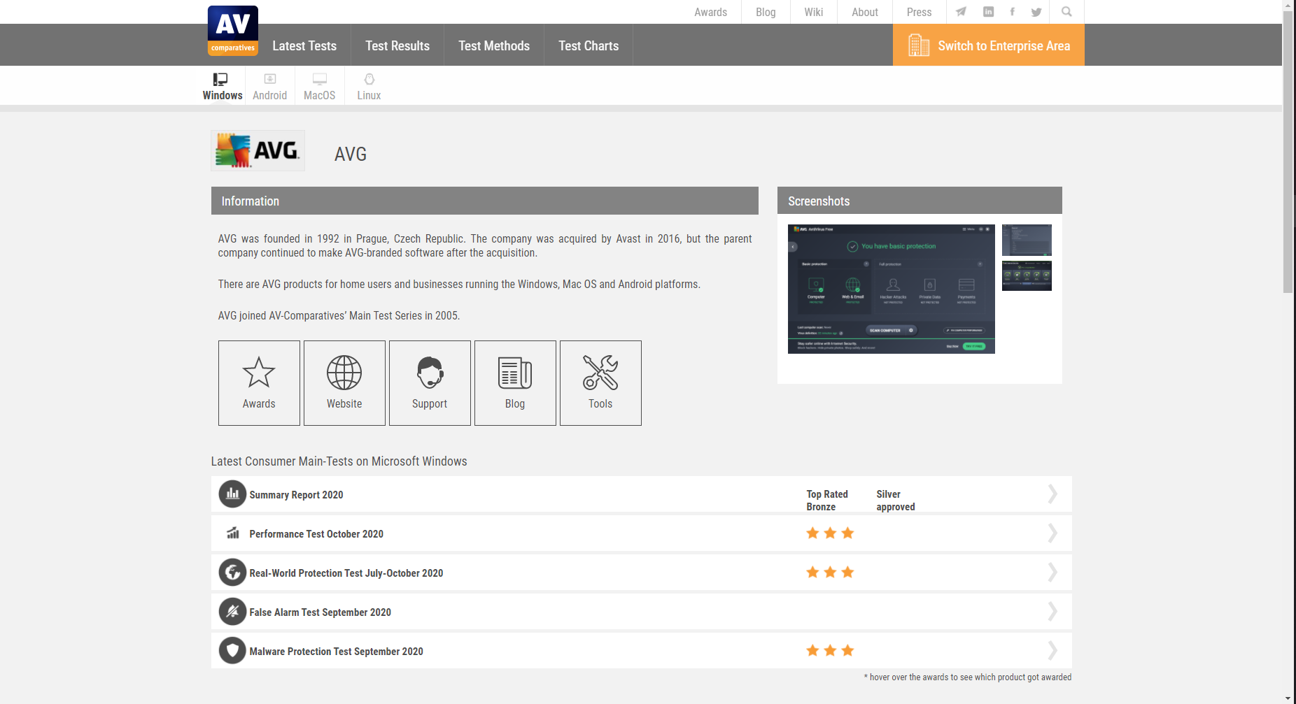Click the Silver approved award text
The height and width of the screenshot is (704, 1296).
tap(896, 501)
